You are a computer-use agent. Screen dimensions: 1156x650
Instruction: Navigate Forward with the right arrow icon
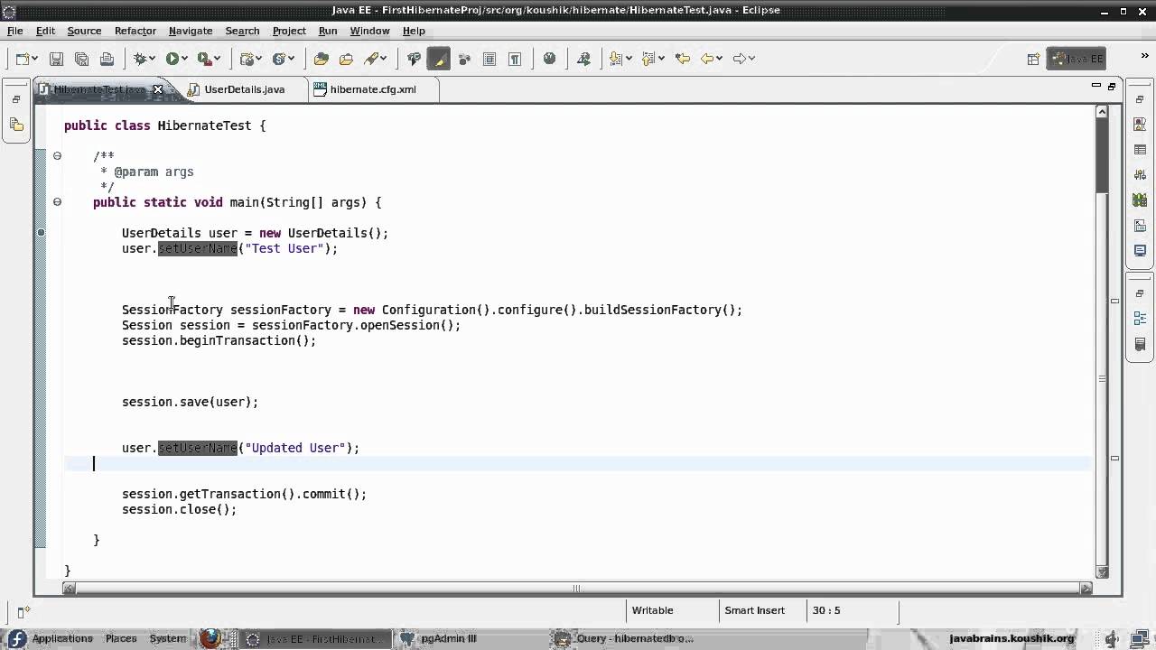pyautogui.click(x=740, y=59)
